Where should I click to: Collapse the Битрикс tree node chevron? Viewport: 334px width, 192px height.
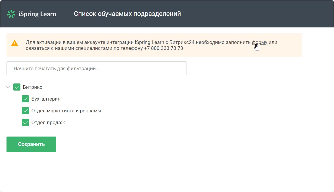point(8,87)
